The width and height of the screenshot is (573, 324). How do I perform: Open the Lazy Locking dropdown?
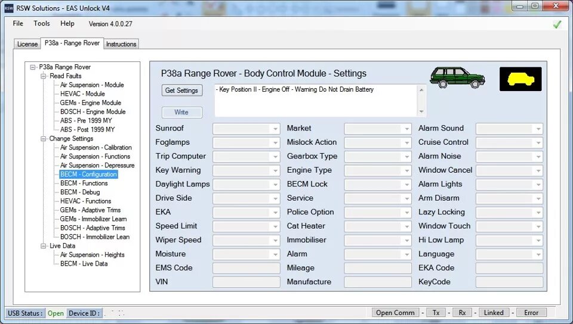click(x=509, y=213)
